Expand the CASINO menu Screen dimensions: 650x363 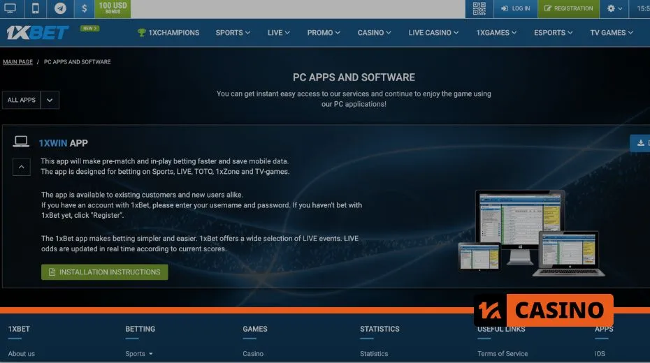(x=374, y=32)
